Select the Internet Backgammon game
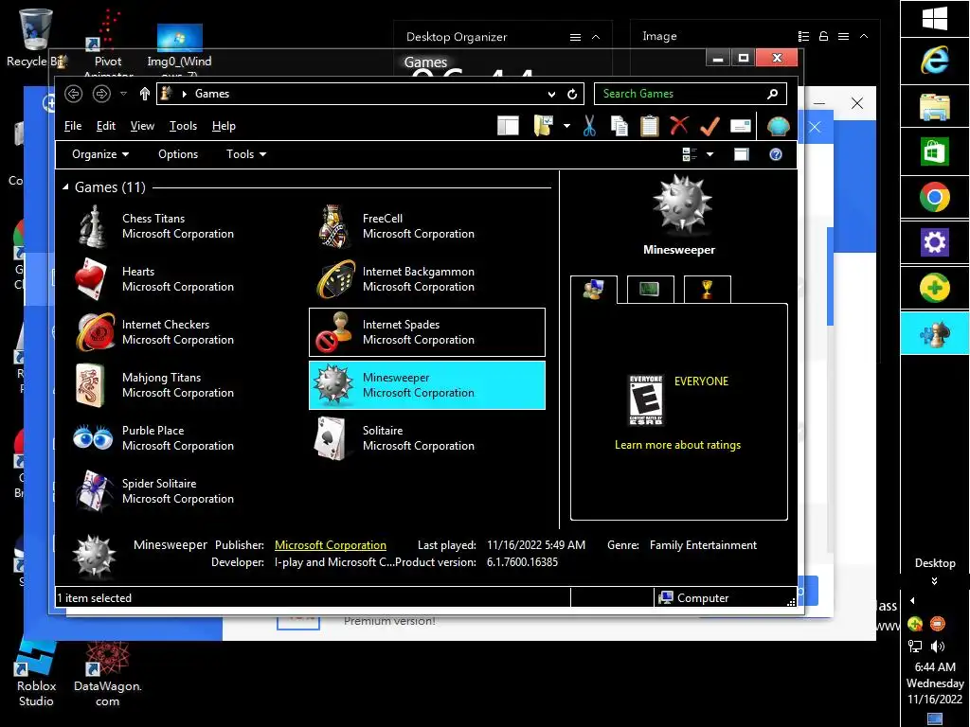The height and width of the screenshot is (727, 970). pyautogui.click(x=427, y=279)
